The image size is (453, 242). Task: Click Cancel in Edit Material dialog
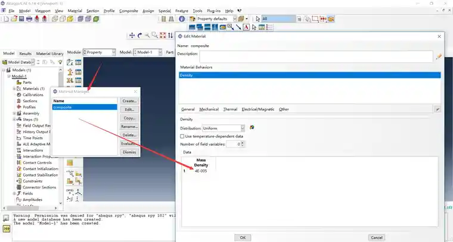pos(377,238)
